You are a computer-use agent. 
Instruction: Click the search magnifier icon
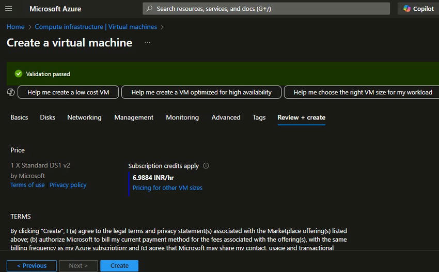click(149, 9)
